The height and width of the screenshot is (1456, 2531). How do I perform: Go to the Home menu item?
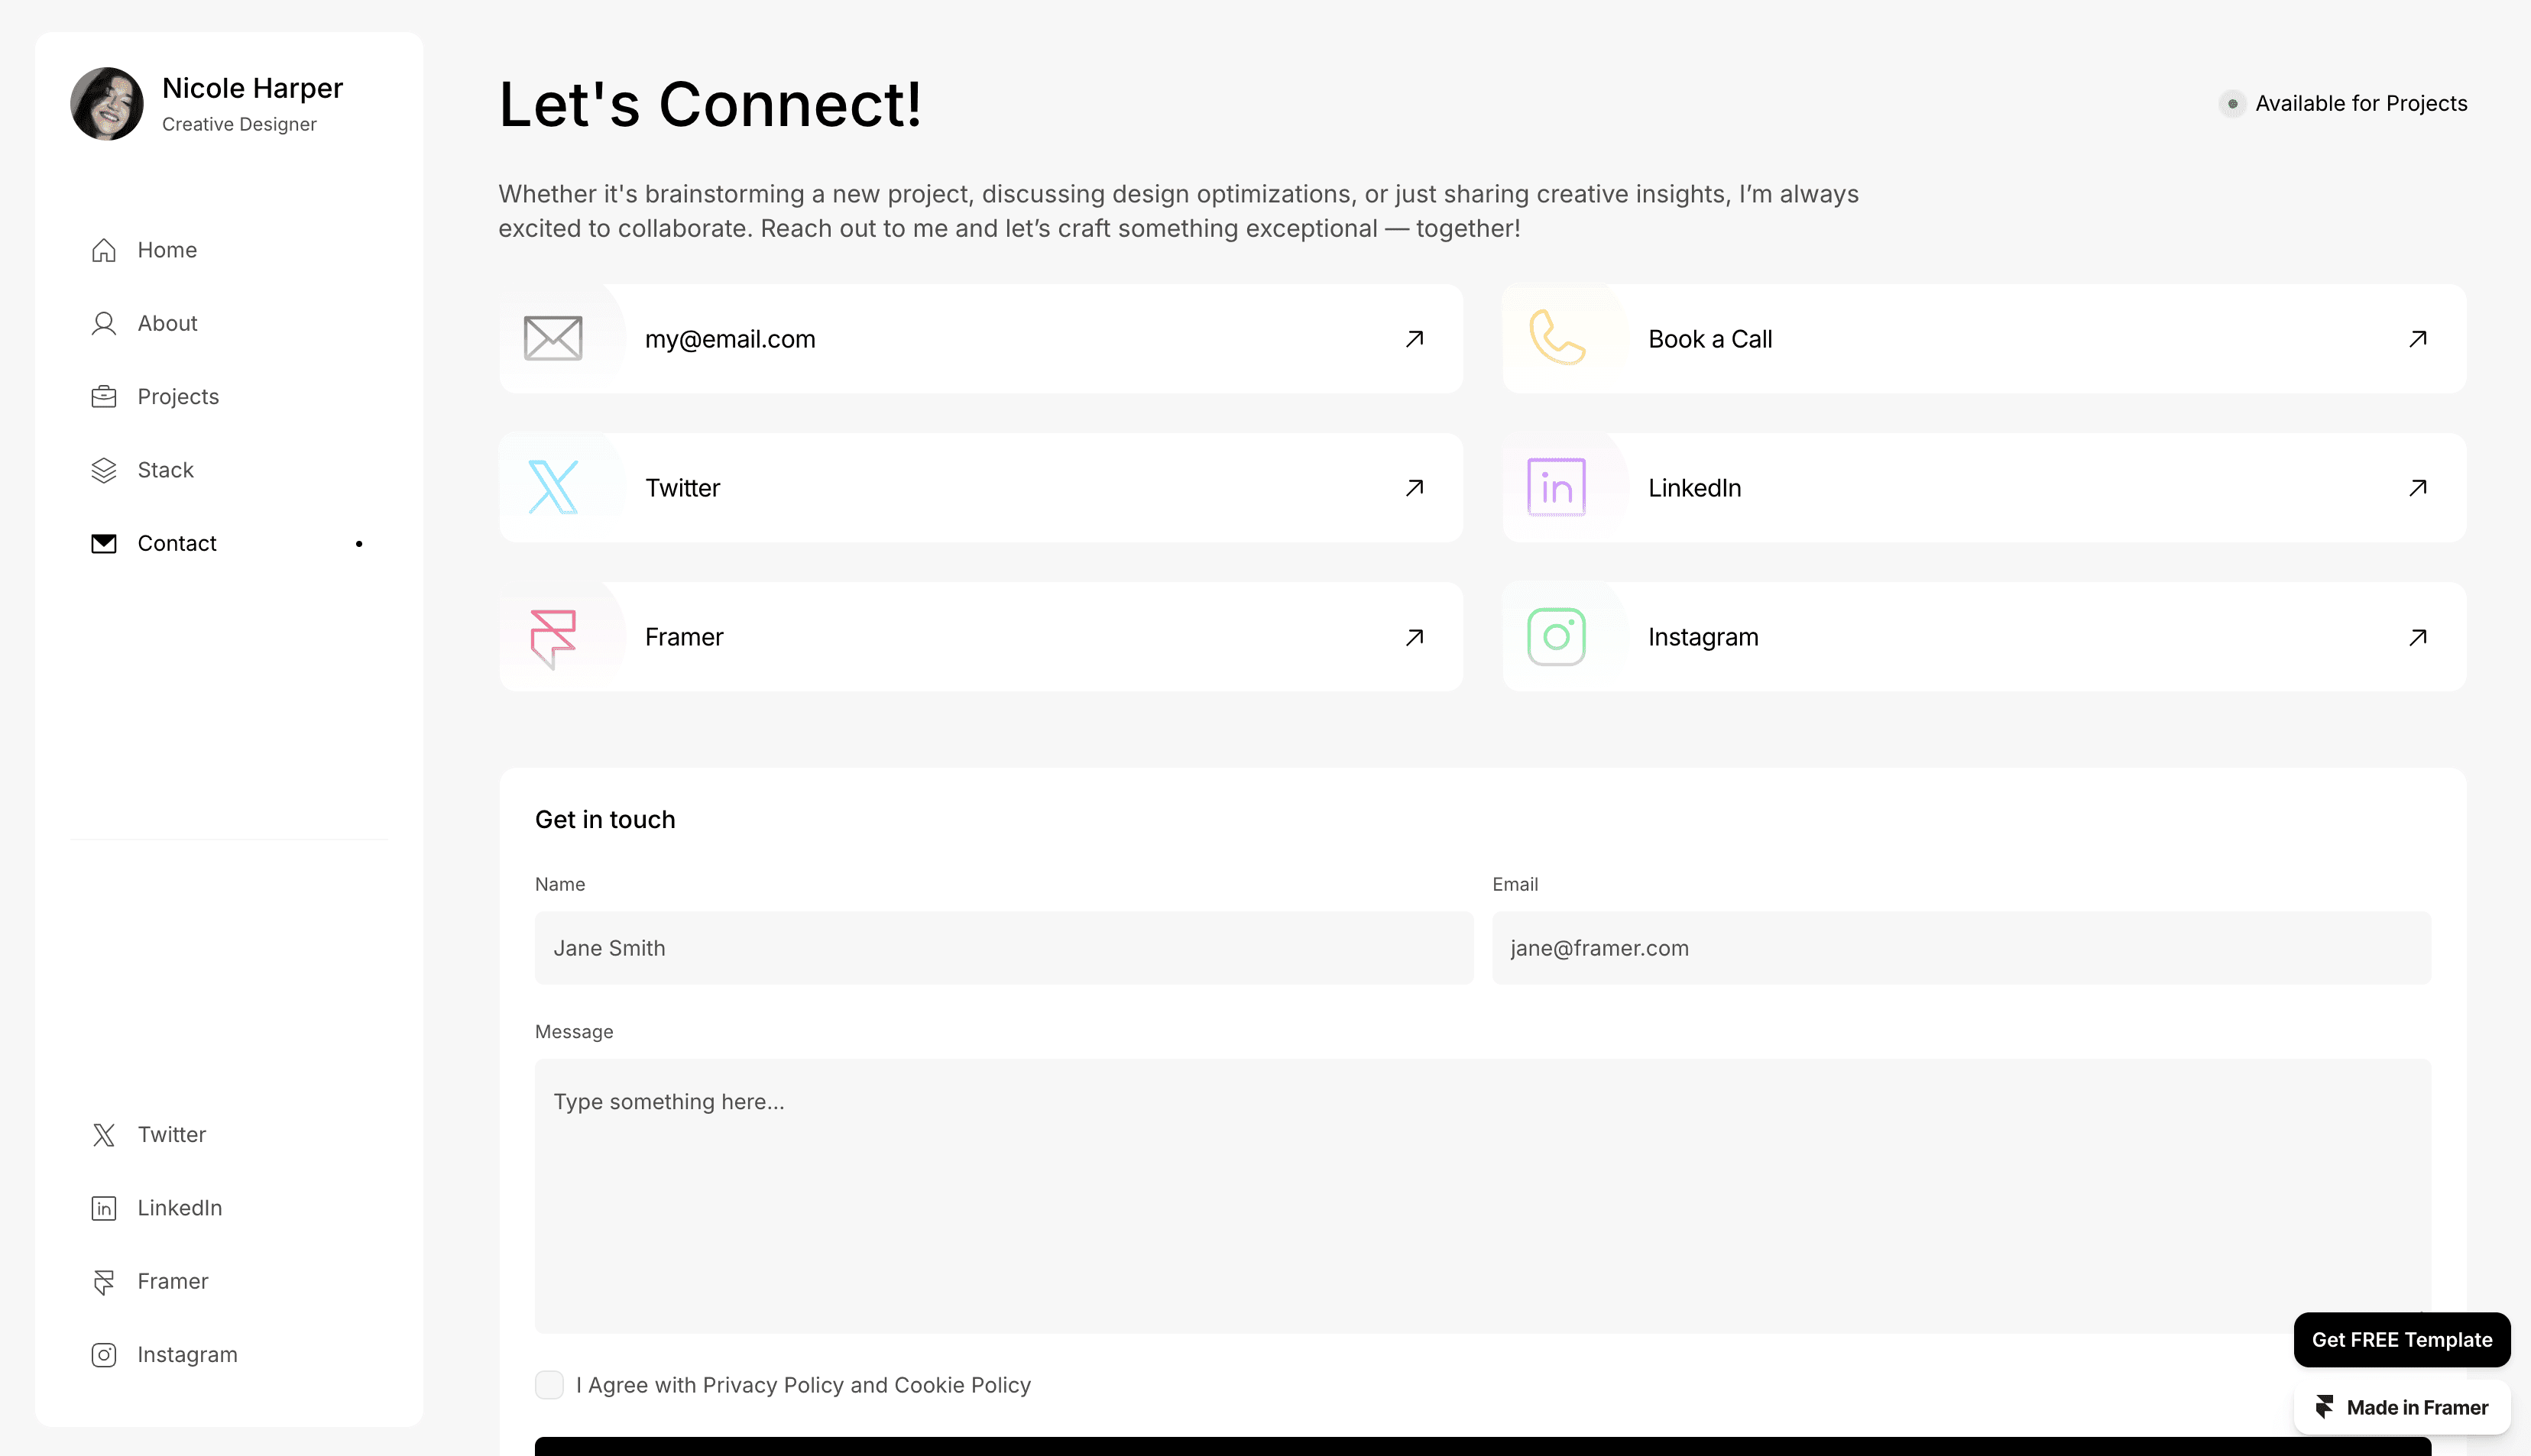(x=167, y=250)
